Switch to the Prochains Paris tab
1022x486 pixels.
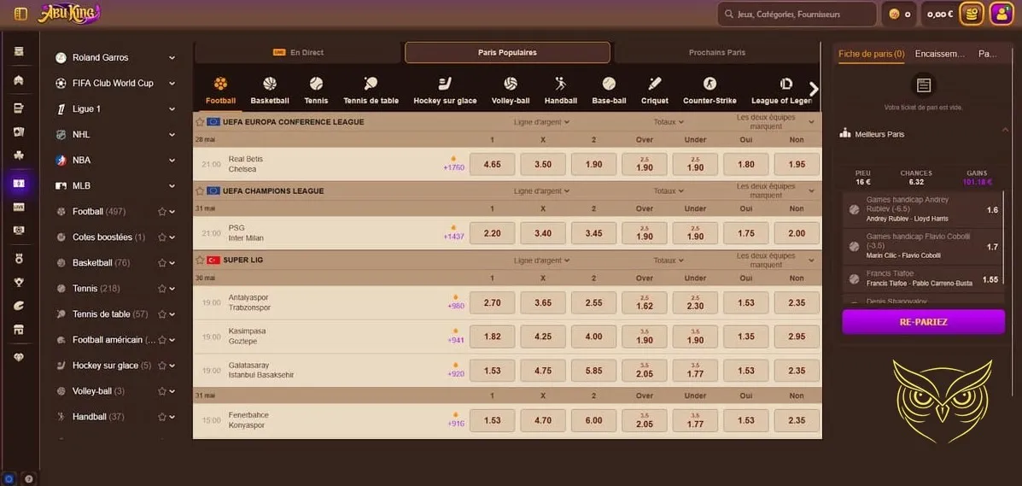(716, 52)
